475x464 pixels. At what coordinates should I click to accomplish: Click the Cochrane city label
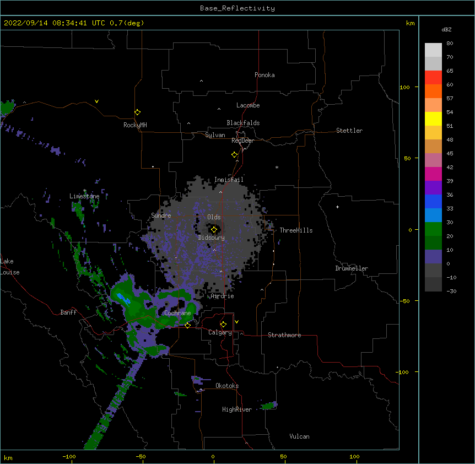click(177, 313)
